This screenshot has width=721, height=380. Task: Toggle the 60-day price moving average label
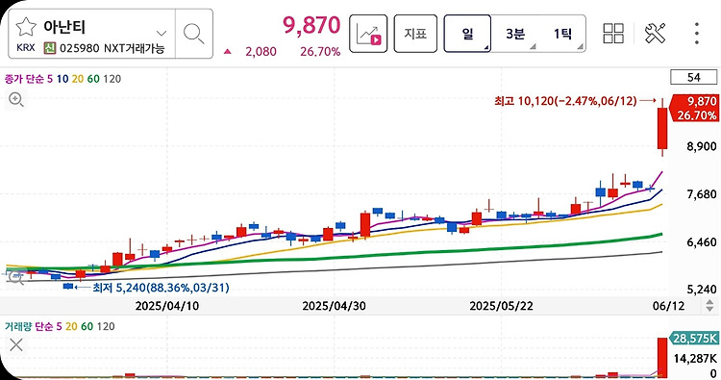93,79
